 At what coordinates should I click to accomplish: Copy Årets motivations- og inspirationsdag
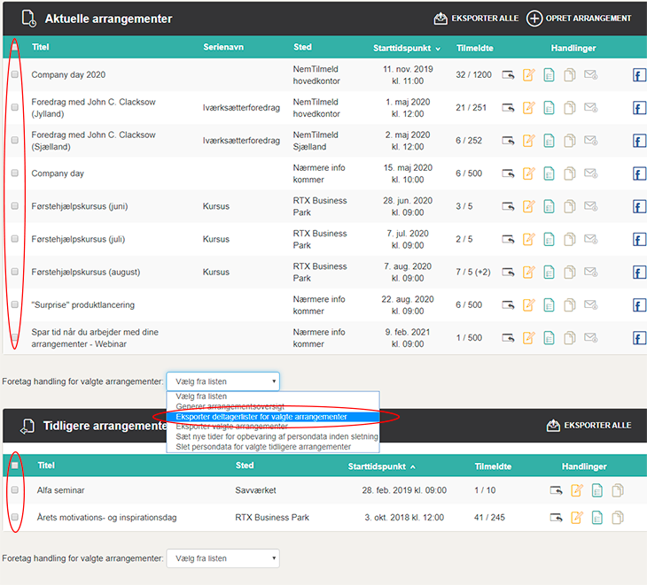(617, 518)
